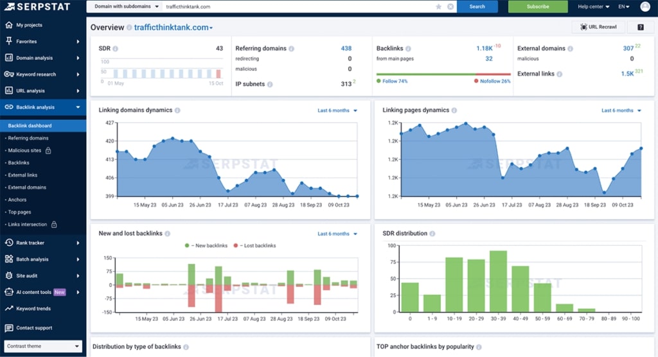Click info icon beside External links
This screenshot has height=357, width=658.
pos(560,74)
